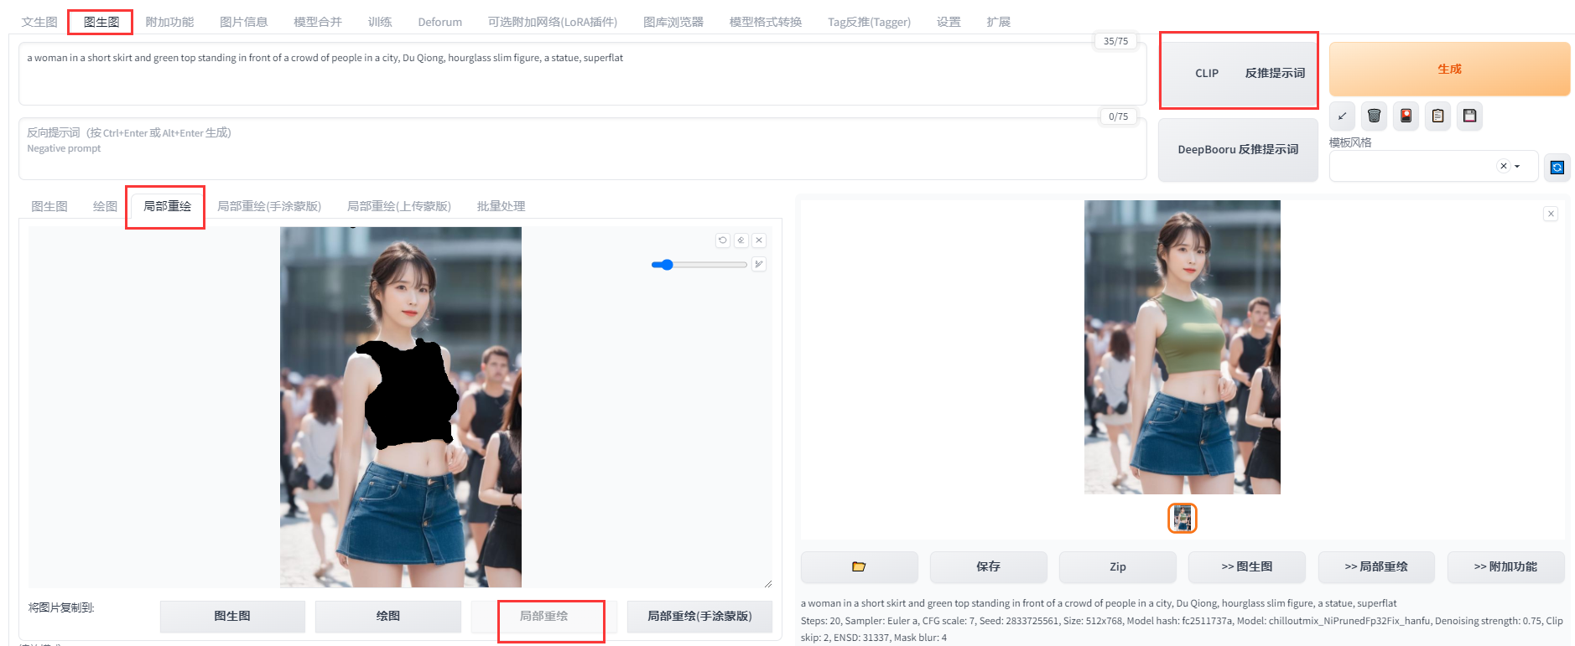The height and width of the screenshot is (646, 1575).
Task: Click the diagonal arrow read-parameters icon
Action: point(1343,116)
